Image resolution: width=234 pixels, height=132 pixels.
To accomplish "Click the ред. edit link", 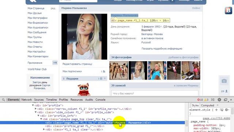I will pyautogui.click(x=53, y=8).
